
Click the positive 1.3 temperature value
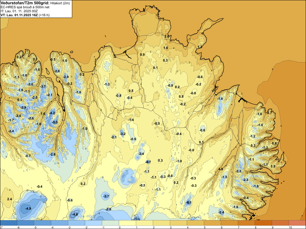coord(200,47)
